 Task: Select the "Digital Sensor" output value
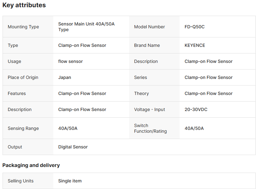(73, 147)
